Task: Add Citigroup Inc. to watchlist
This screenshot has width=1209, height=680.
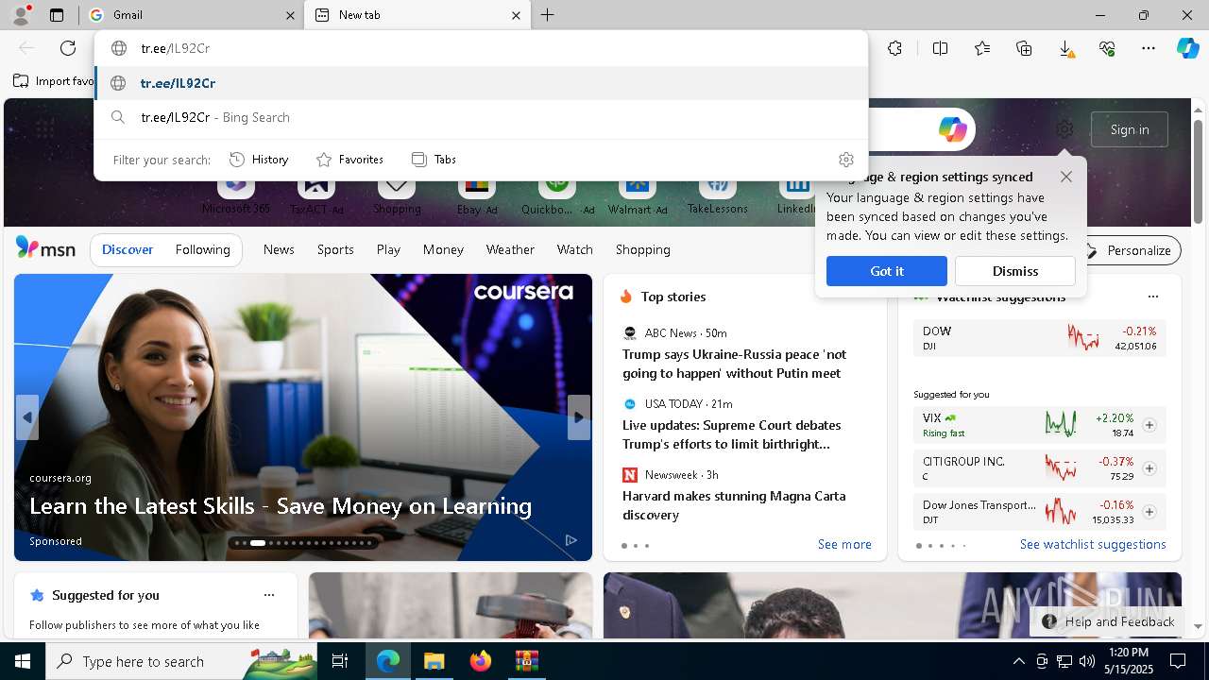Action: (1149, 468)
